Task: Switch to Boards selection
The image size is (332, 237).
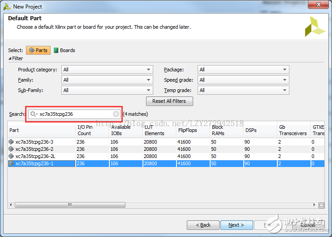Action: coord(65,50)
